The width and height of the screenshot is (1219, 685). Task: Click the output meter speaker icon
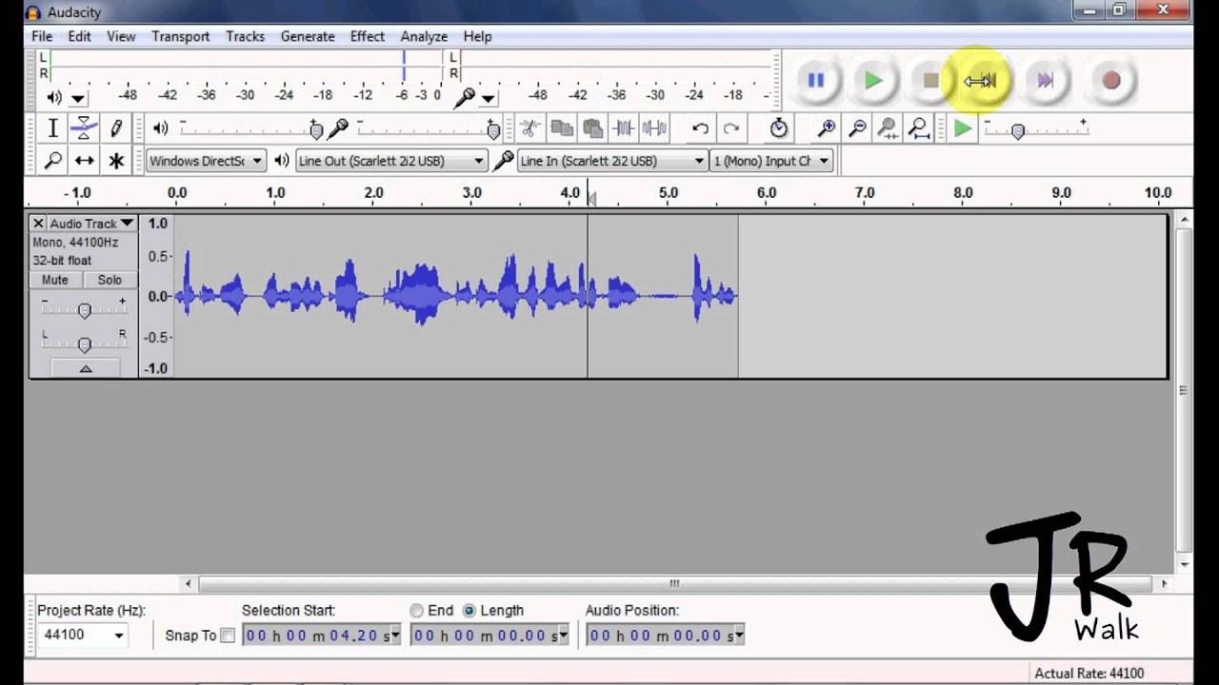click(x=54, y=97)
